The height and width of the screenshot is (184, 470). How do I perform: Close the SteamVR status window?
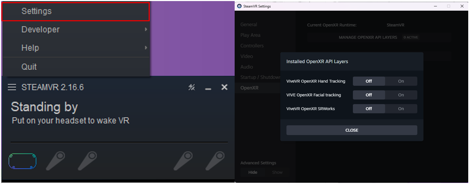pos(224,87)
